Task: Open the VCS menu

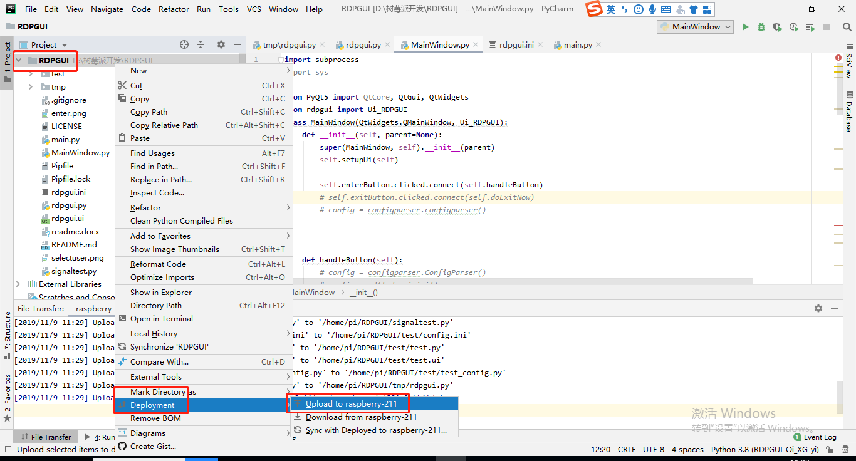Action: pyautogui.click(x=254, y=9)
